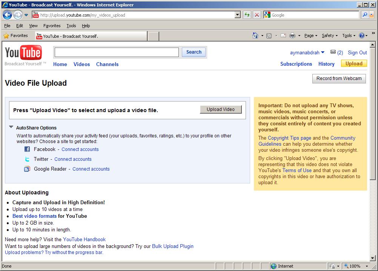Screen dimensions: 378x271
Task: Click the YouTube Search button
Action: coord(194,52)
